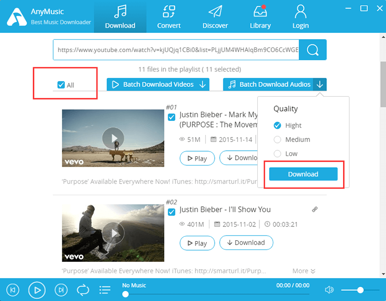Toggle checkbox for I'll Show You track

pyautogui.click(x=171, y=212)
